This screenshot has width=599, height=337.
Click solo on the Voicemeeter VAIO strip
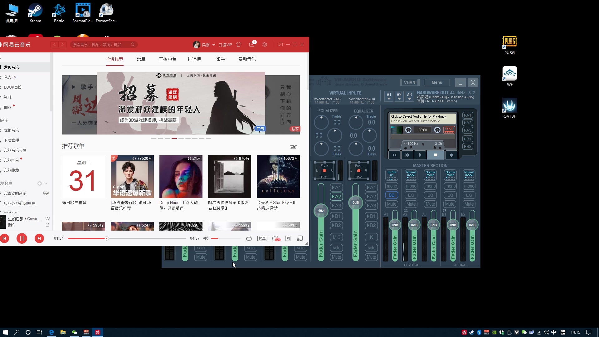[x=336, y=248]
